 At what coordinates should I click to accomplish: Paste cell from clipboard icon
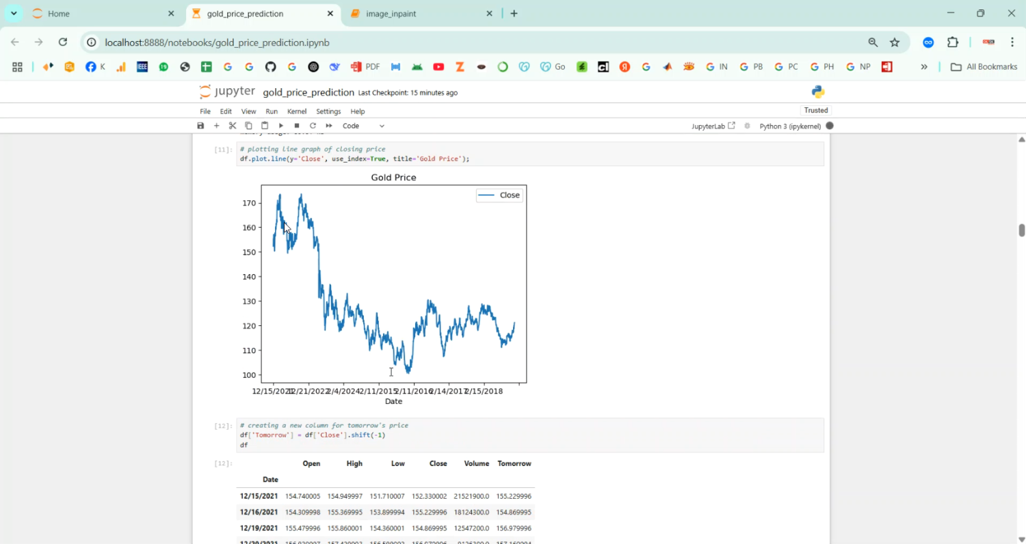[x=265, y=126]
